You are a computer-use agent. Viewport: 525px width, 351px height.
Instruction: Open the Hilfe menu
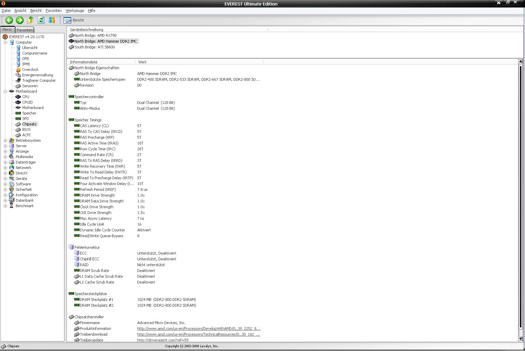(92, 11)
